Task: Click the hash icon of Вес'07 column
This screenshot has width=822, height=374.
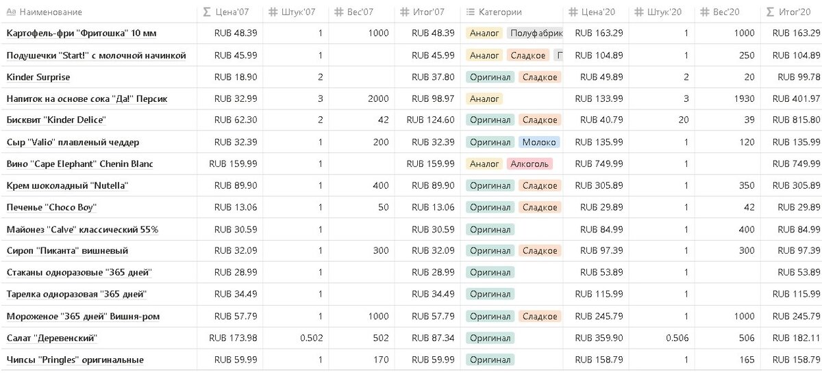Action: (x=339, y=12)
